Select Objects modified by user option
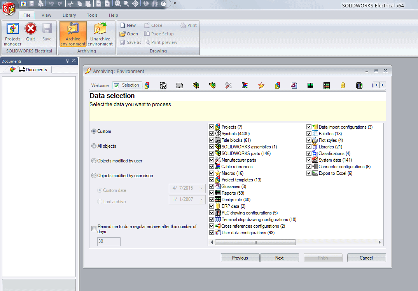Viewport: 418px width, 291px height. click(94, 161)
